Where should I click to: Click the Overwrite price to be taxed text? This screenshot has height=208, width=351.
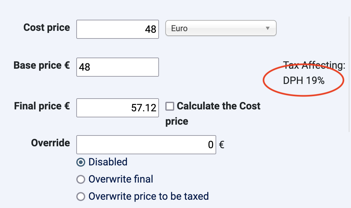click(148, 197)
